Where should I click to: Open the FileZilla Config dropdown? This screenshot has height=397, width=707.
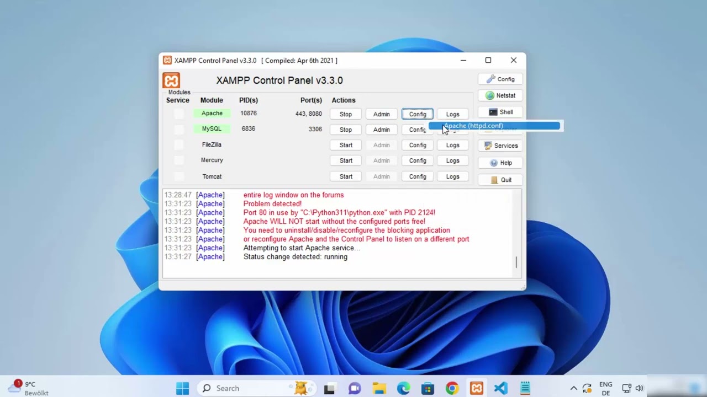(418, 145)
